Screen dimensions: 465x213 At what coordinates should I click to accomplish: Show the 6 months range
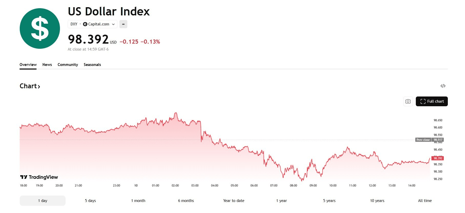[x=186, y=201]
